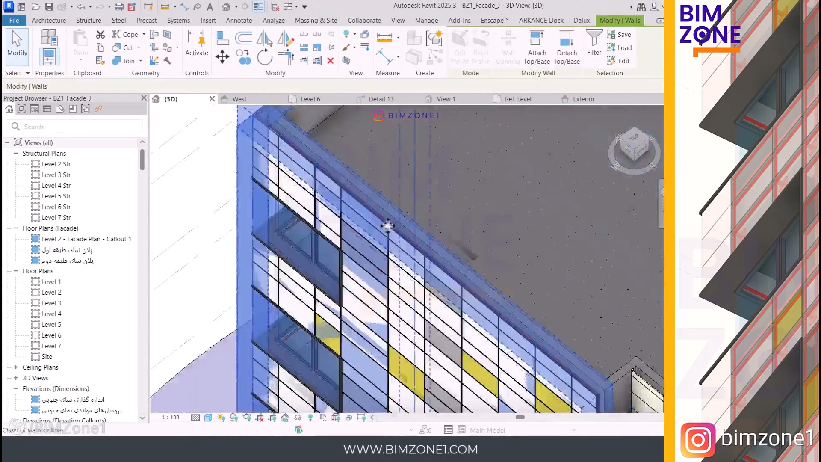Image resolution: width=821 pixels, height=462 pixels.
Task: Click the Trim/Extend to Corner tool
Action: pyautogui.click(x=285, y=57)
